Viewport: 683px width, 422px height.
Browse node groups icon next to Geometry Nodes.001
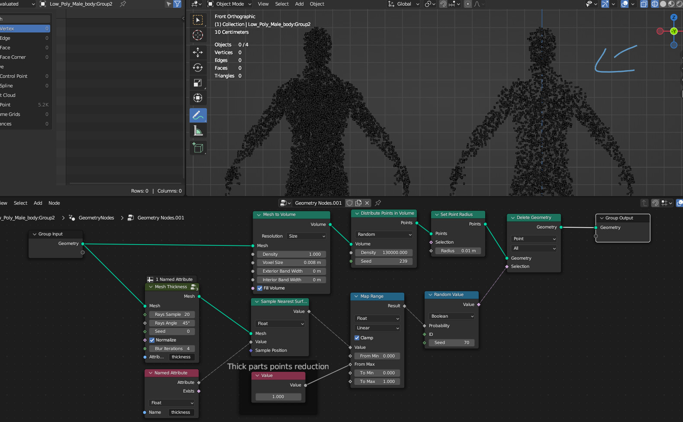pos(285,203)
